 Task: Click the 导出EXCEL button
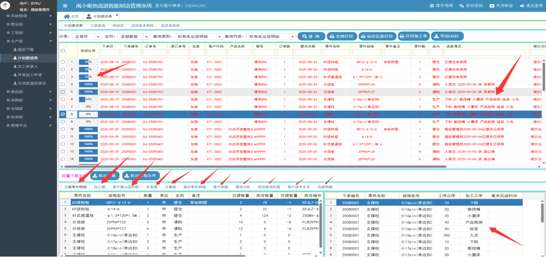[x=447, y=36]
